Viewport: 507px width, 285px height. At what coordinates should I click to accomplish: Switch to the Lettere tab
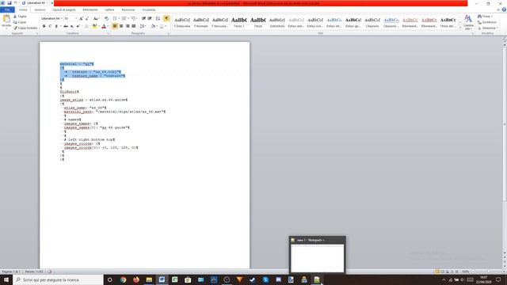(x=109, y=9)
